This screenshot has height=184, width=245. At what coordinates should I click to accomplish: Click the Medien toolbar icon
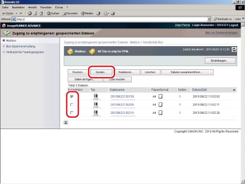coord(87,13)
